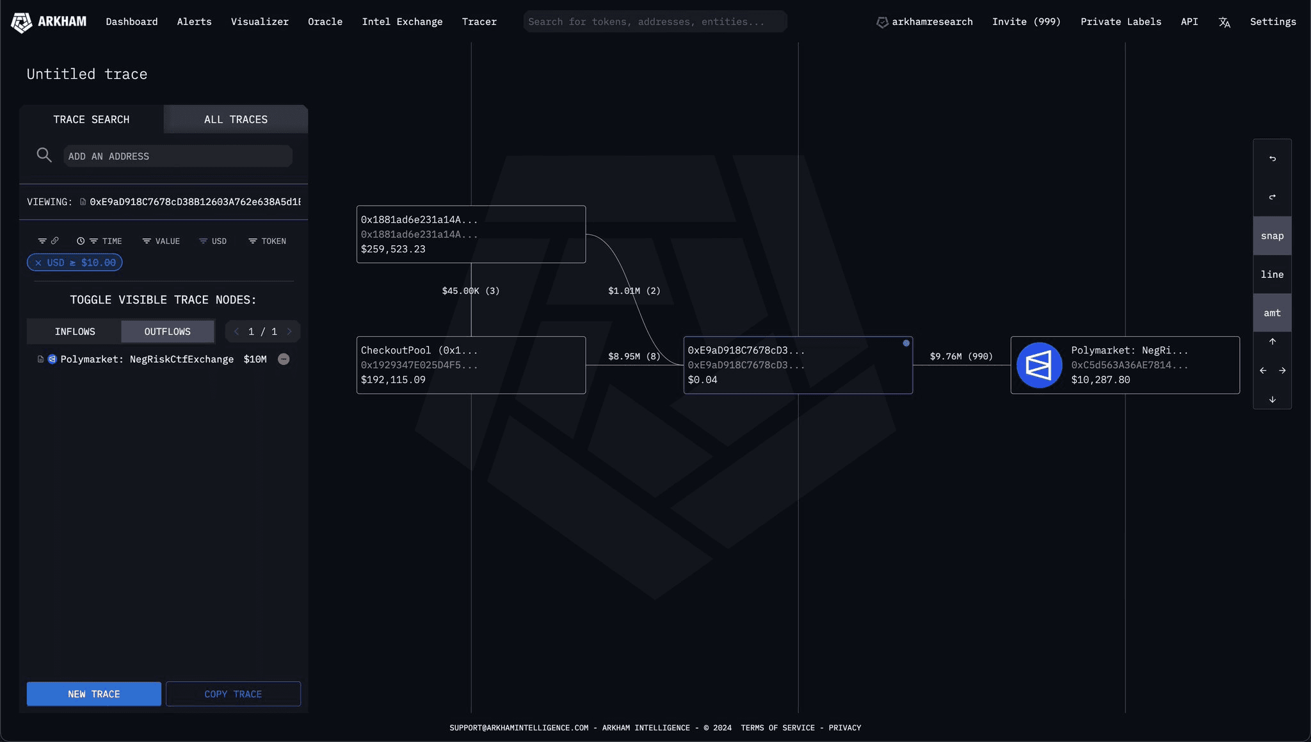Select the 0xE9aD918C7678cD3 center node
The height and width of the screenshot is (742, 1311).
[x=798, y=365]
